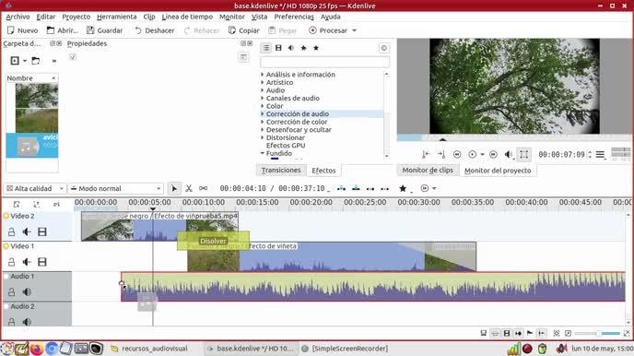Open the Línea de tiempo menu
Viewport: 634px width, 356px height.
click(187, 17)
